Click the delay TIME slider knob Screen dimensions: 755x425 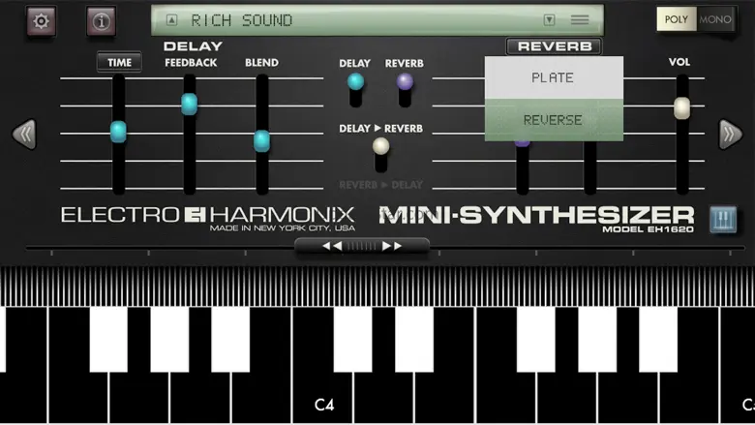tap(118, 132)
